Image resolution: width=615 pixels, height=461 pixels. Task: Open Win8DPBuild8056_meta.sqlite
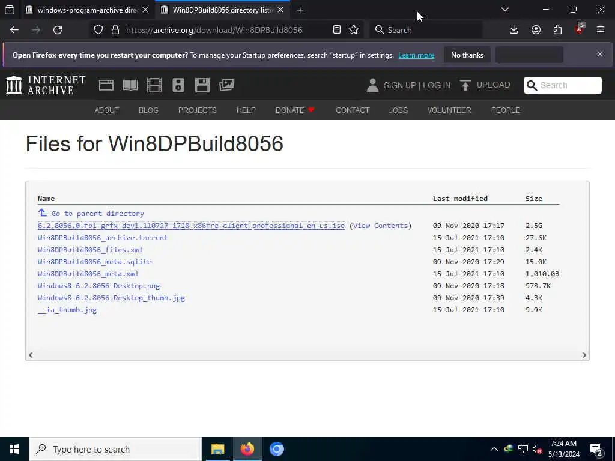pyautogui.click(x=94, y=262)
